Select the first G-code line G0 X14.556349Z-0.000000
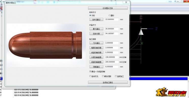 (x=26, y=92)
